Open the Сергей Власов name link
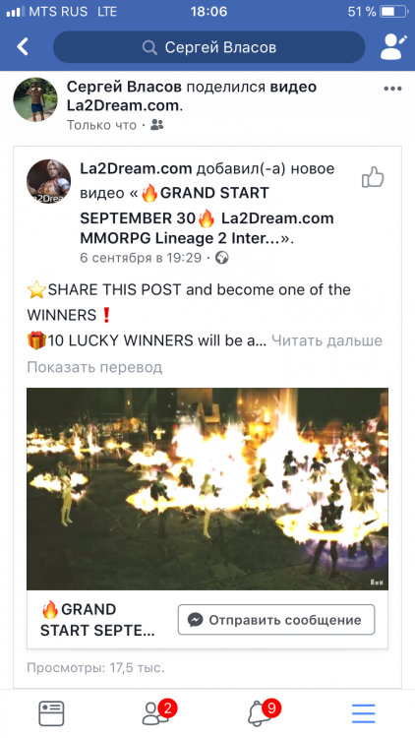The height and width of the screenshot is (738, 415). click(124, 87)
